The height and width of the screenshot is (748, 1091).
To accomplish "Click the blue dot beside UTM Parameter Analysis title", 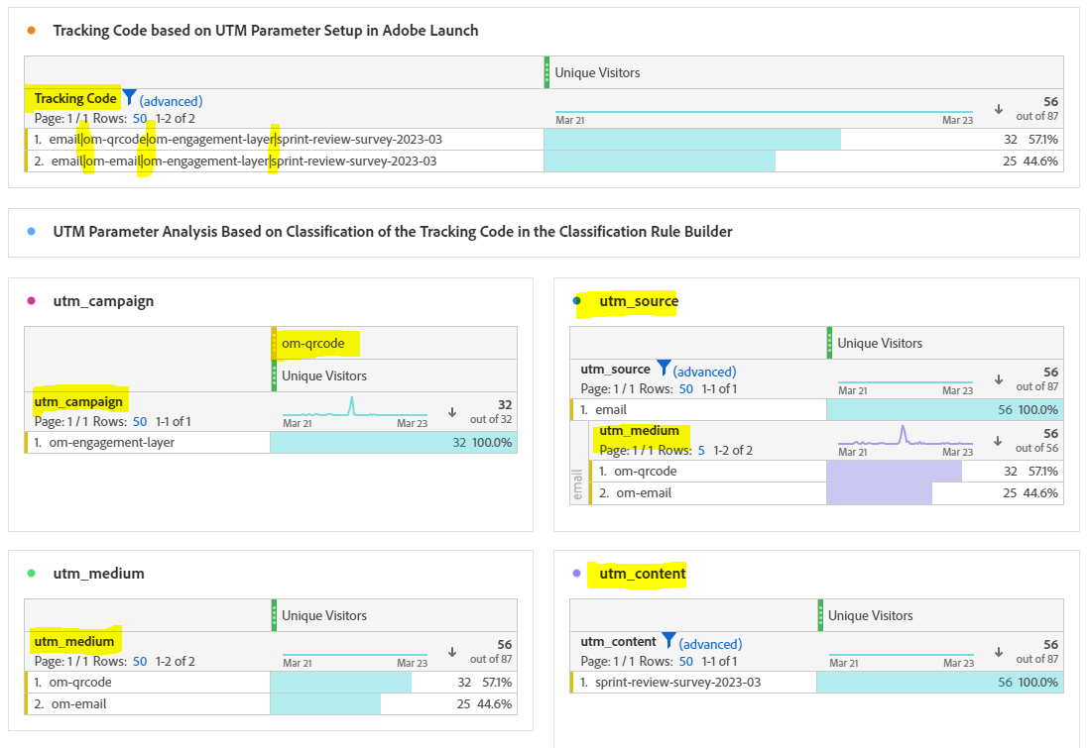I will click(32, 232).
